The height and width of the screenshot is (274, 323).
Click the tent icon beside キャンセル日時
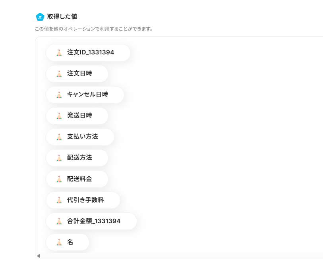[59, 95]
